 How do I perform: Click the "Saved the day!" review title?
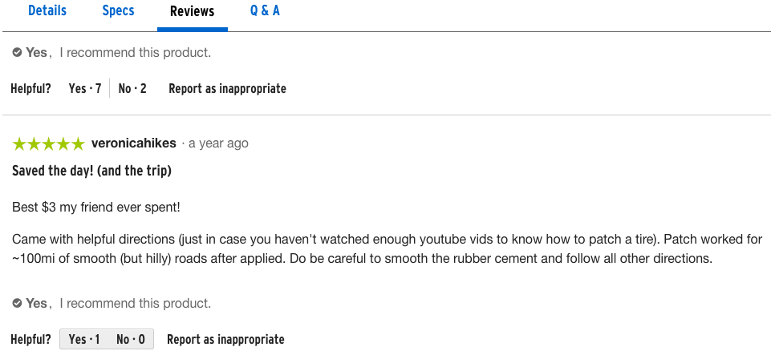pyautogui.click(x=92, y=171)
